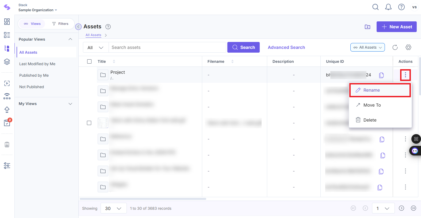Collapse the Popular Views section
Screen dimensions: 421x218
(70, 39)
